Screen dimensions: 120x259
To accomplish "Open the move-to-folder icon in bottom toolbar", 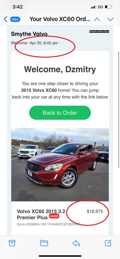I will pyautogui.click(x=44, y=243).
